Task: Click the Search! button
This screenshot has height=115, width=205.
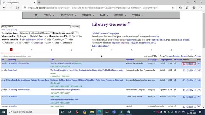Action: tap(75, 27)
